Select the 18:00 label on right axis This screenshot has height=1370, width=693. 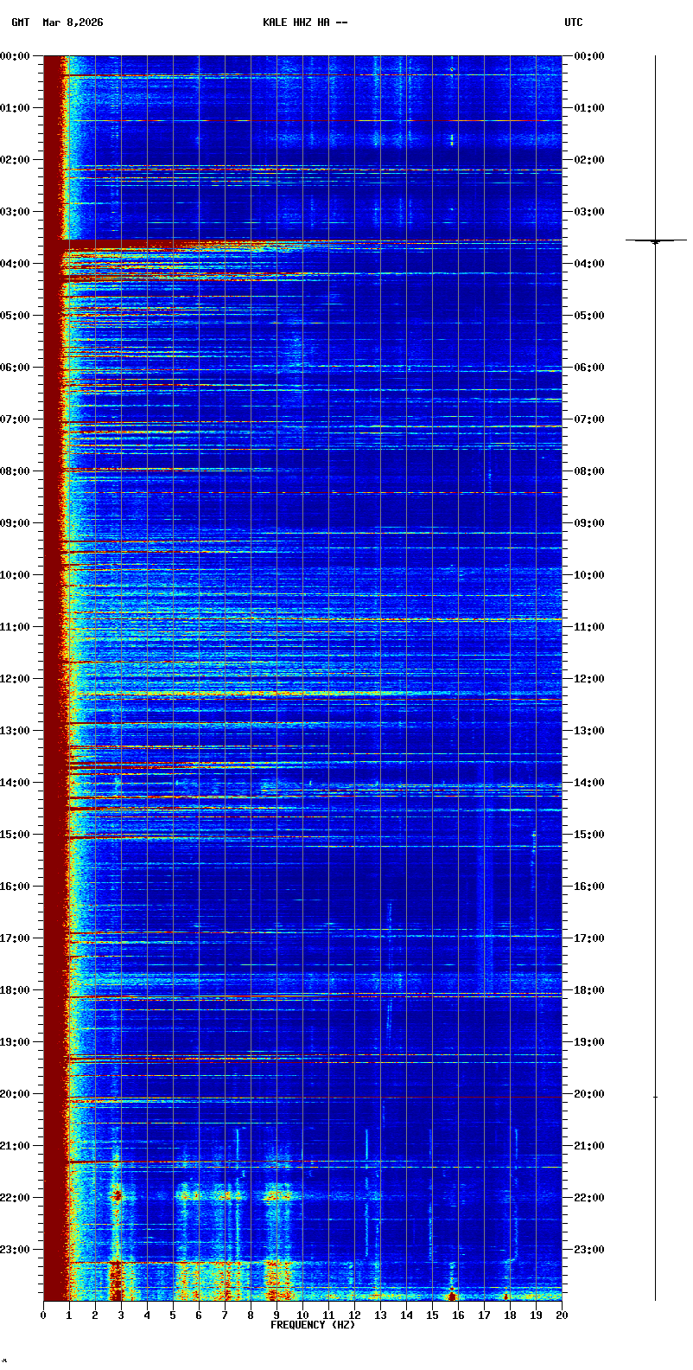click(589, 990)
